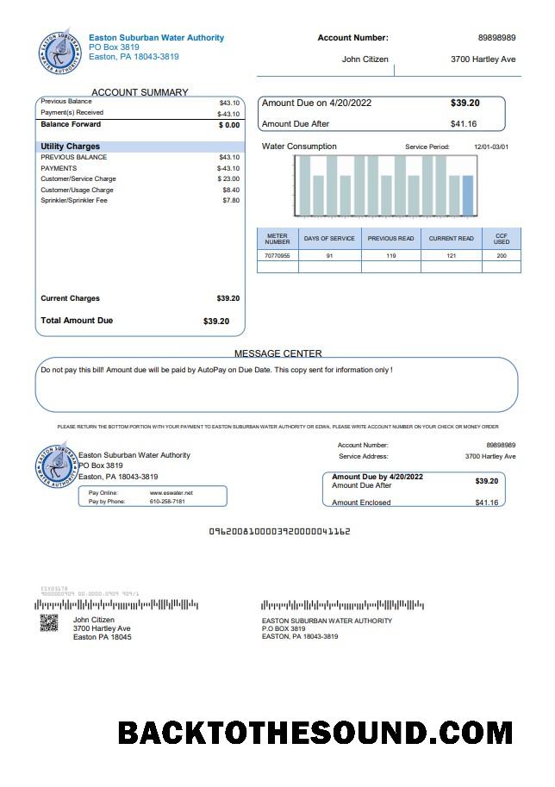Click the 'Water Consumption' chart heading

(x=299, y=147)
